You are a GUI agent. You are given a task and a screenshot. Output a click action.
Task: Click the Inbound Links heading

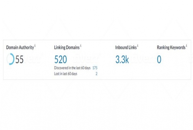[x=126, y=47]
